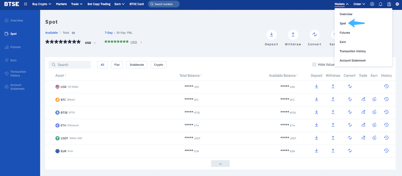Click earn icon in ETH row
The height and width of the screenshot is (176, 402).
pyautogui.click(x=374, y=125)
